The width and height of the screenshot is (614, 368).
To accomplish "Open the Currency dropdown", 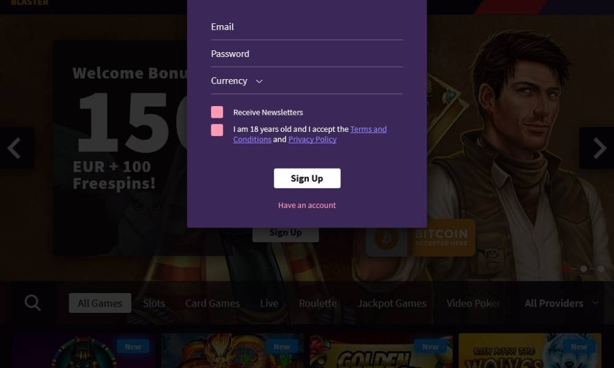I will tap(306, 81).
